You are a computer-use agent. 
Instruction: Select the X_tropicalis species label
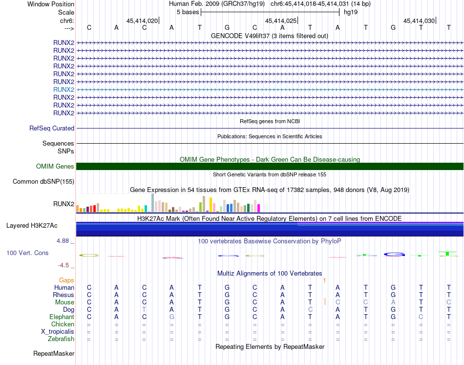point(58,332)
